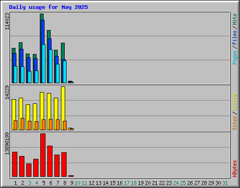Click green weekend day 17 label

[127, 183]
